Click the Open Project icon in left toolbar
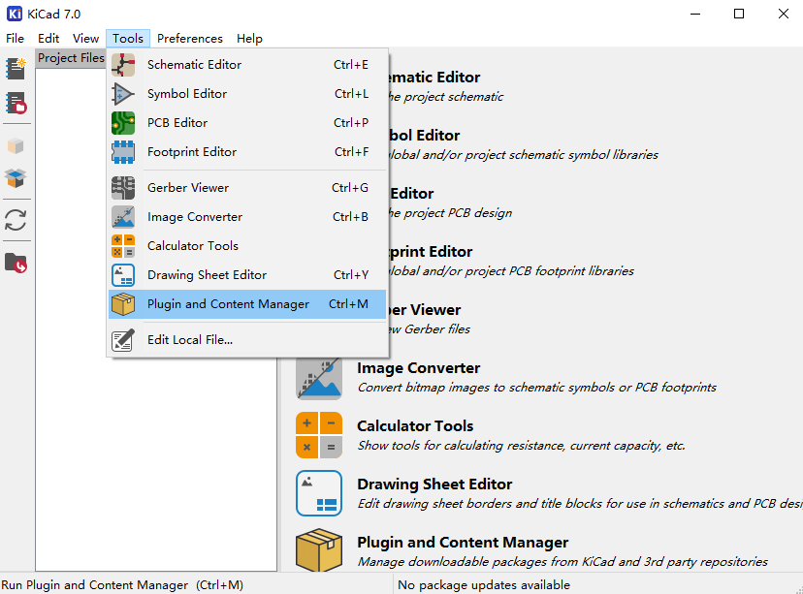Viewport: 803px width, 594px height. 16,103
